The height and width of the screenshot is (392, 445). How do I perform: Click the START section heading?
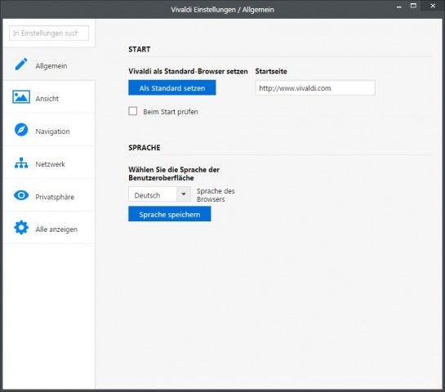(x=140, y=49)
